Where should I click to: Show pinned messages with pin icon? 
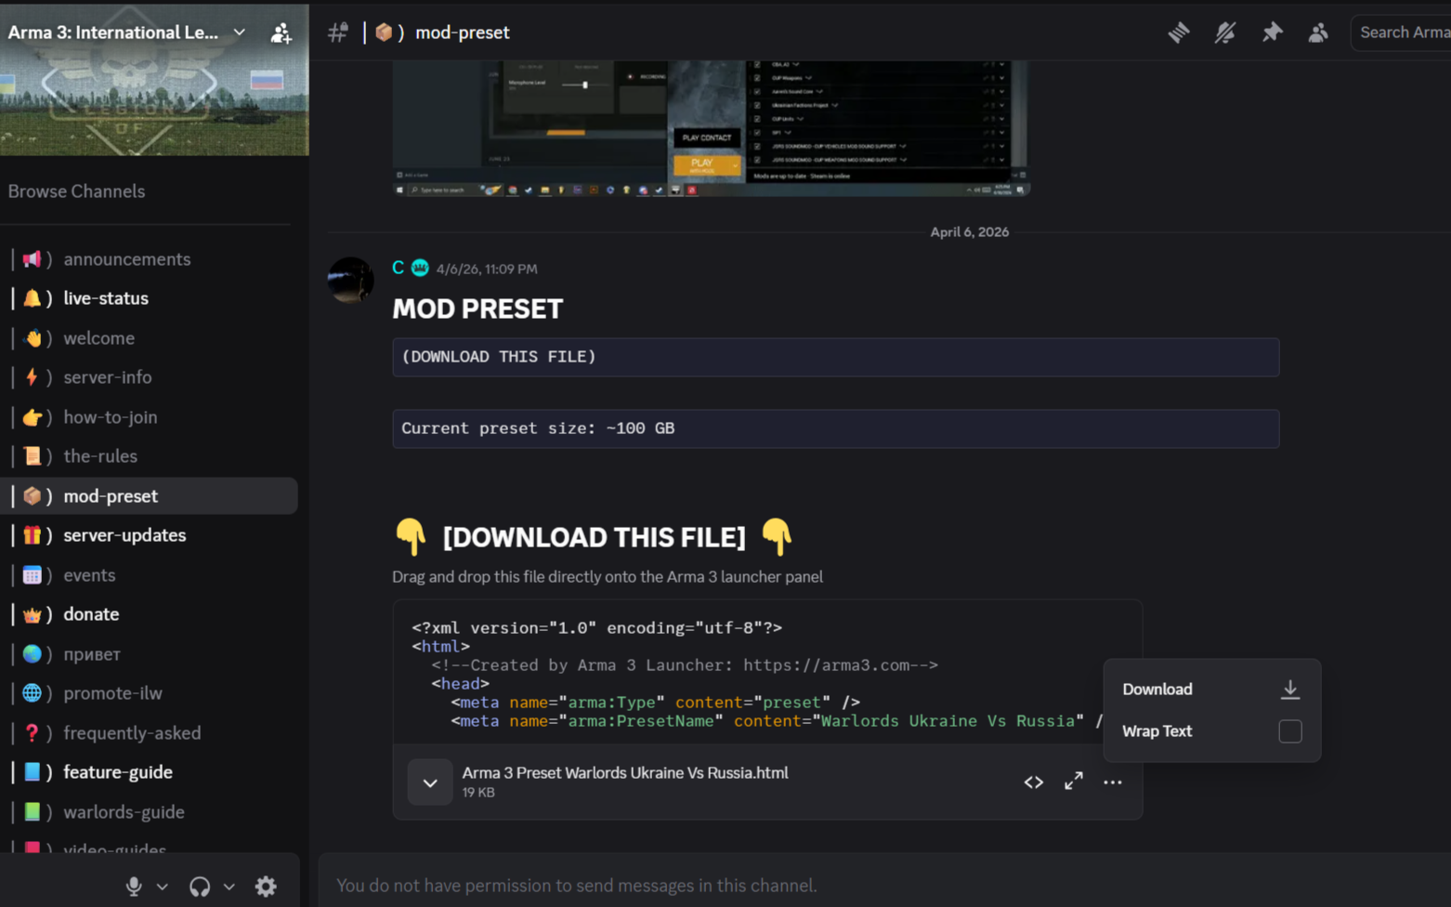[1272, 33]
